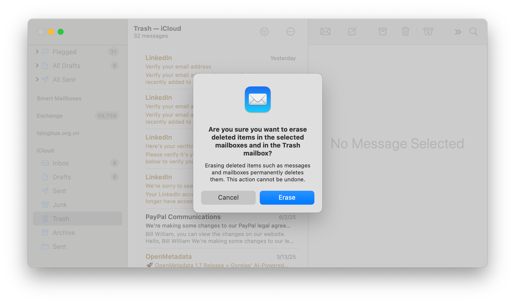Screen dimensions: 515x304
Task: Open the PayPal Communications message
Action: point(221,229)
